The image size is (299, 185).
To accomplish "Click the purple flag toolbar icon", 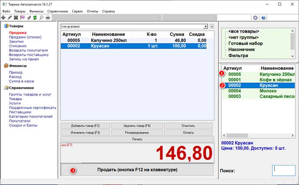I will [23, 18].
